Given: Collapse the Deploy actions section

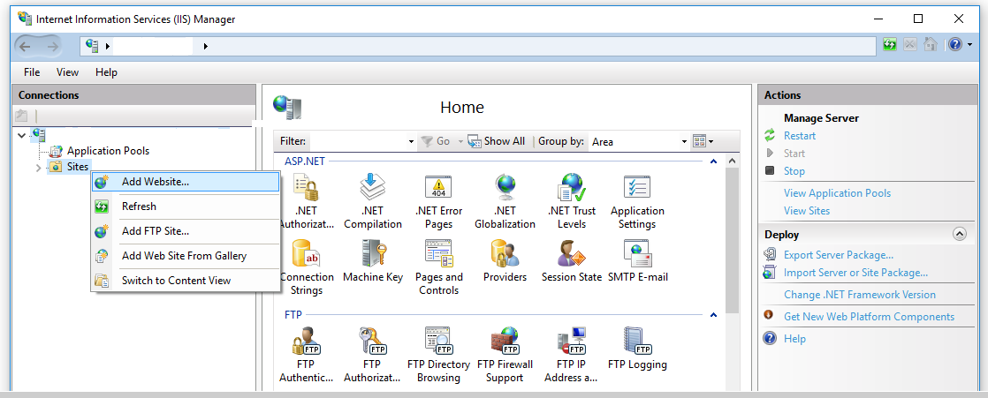Looking at the screenshot, I should [x=959, y=235].
